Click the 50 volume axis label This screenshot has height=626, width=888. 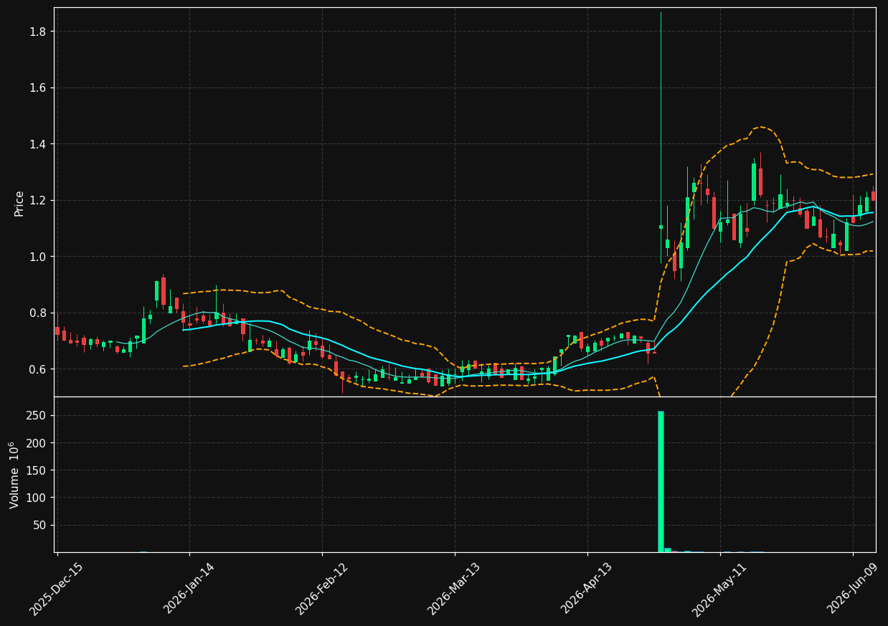click(40, 525)
